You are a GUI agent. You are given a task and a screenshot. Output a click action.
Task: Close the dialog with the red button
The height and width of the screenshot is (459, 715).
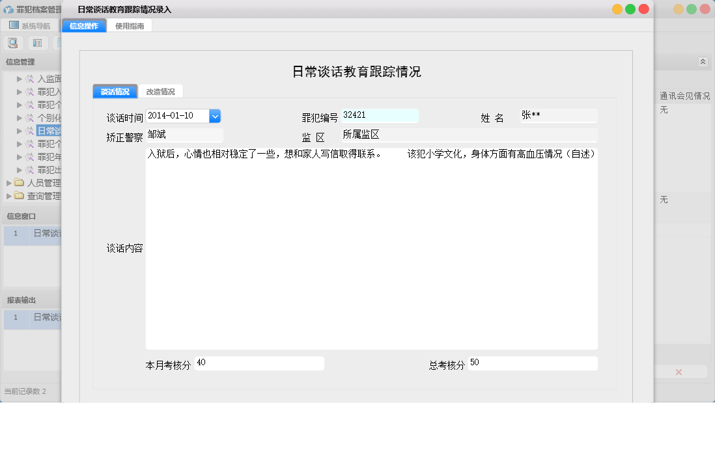[643, 9]
